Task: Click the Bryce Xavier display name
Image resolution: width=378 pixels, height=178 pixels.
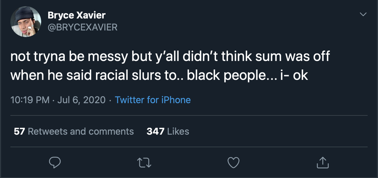Action: tap(76, 15)
